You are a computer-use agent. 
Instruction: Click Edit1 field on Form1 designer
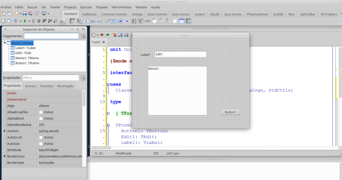coord(181,54)
